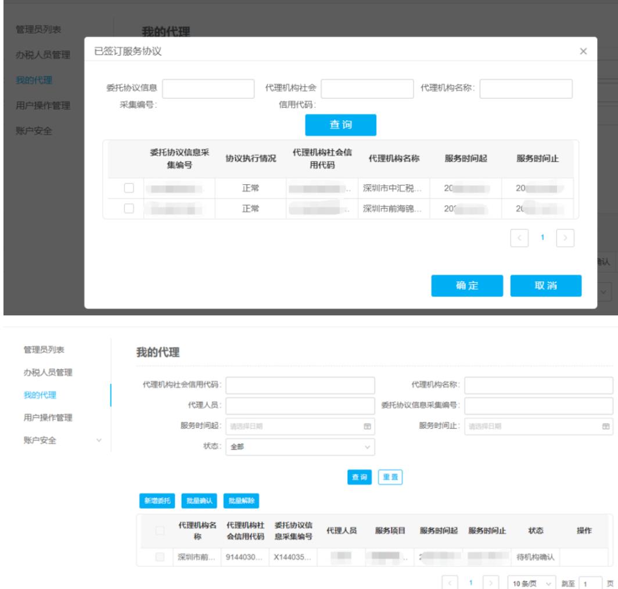Close the 已签订服务协议 dialog with X
The image size is (618, 589).
[x=584, y=52]
